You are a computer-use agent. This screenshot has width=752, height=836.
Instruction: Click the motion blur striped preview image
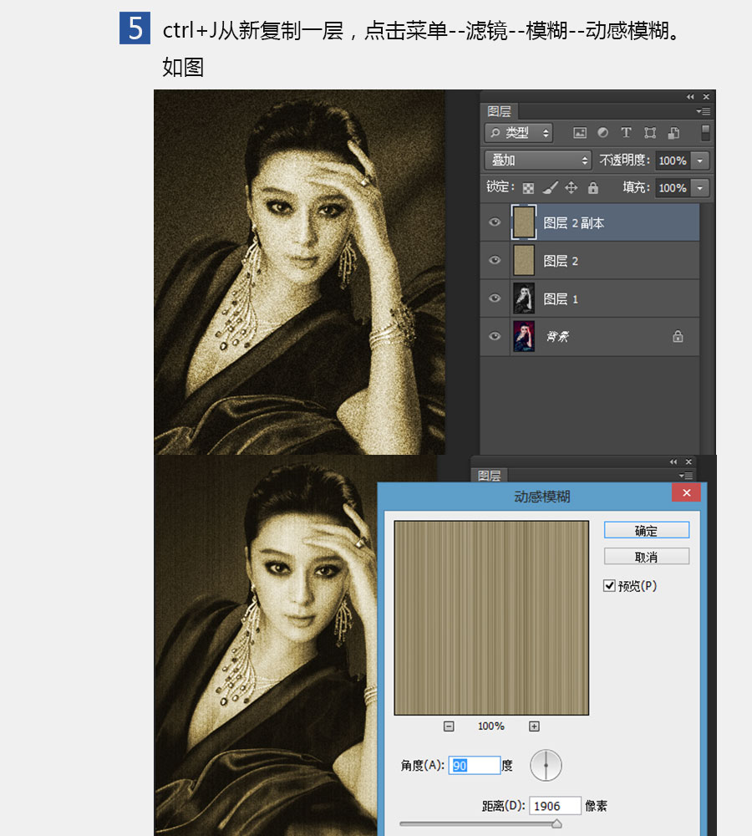click(491, 618)
